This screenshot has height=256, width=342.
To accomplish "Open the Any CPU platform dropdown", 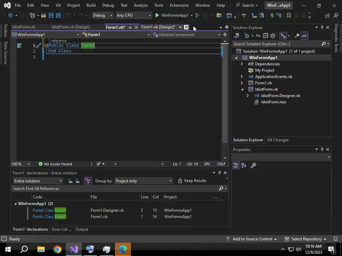I will pos(134,15).
